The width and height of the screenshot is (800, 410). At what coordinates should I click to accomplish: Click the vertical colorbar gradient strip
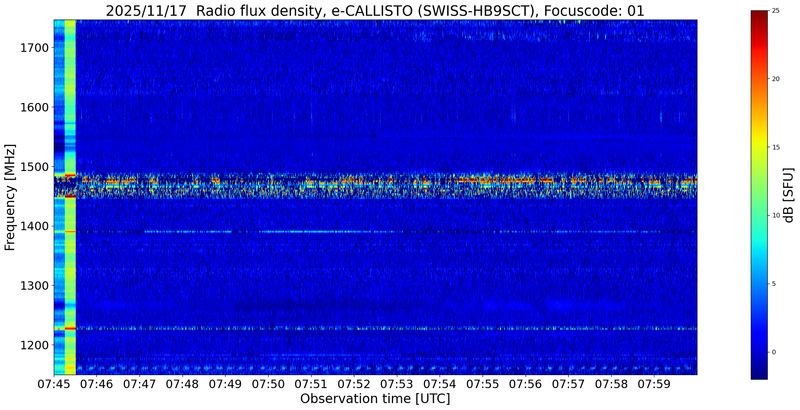point(759,195)
